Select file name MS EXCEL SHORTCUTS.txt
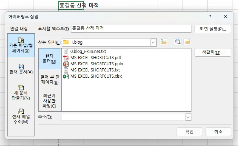This screenshot has height=146, width=238. tap(95, 70)
